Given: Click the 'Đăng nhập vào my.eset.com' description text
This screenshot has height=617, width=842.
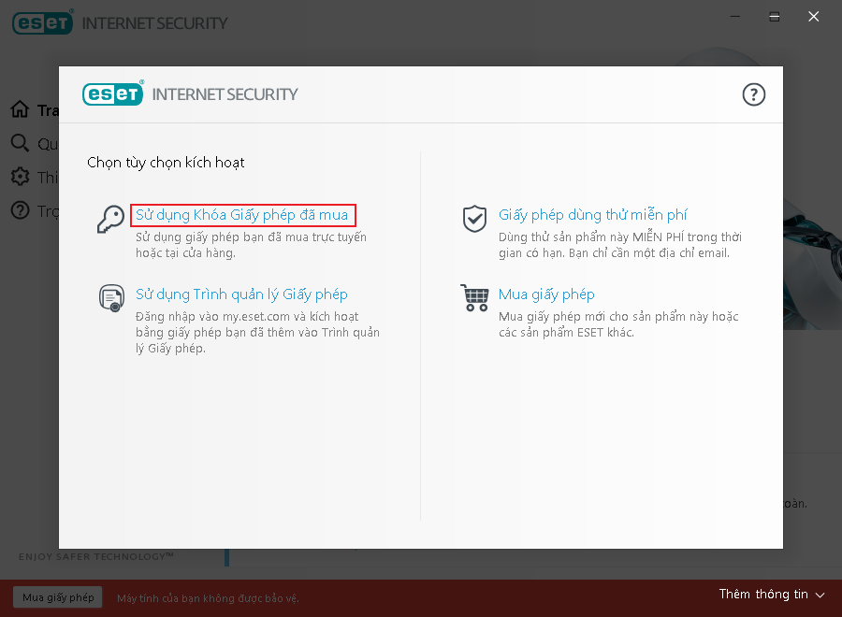Looking at the screenshot, I should 258,333.
